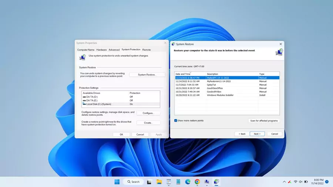Select Windows Modules Installer restore point
Screen dimensions: 333x187
pos(227,95)
